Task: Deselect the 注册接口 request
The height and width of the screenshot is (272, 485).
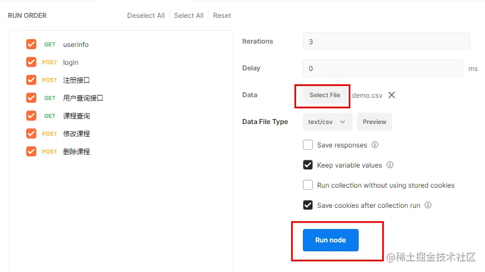Action: pos(31,80)
